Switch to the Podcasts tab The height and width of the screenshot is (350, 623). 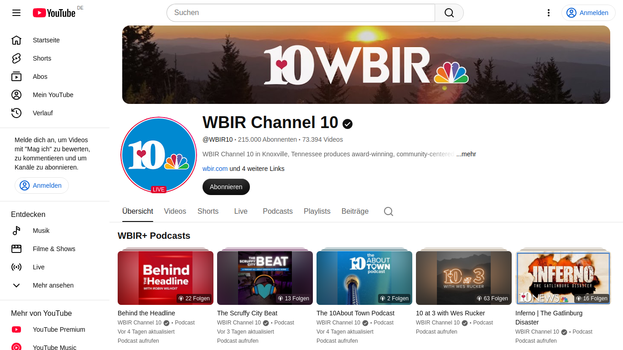(278, 211)
